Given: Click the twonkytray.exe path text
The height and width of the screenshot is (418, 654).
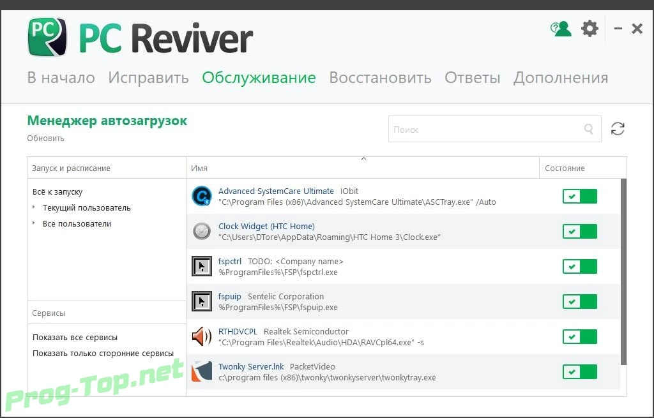Looking at the screenshot, I should [x=327, y=378].
